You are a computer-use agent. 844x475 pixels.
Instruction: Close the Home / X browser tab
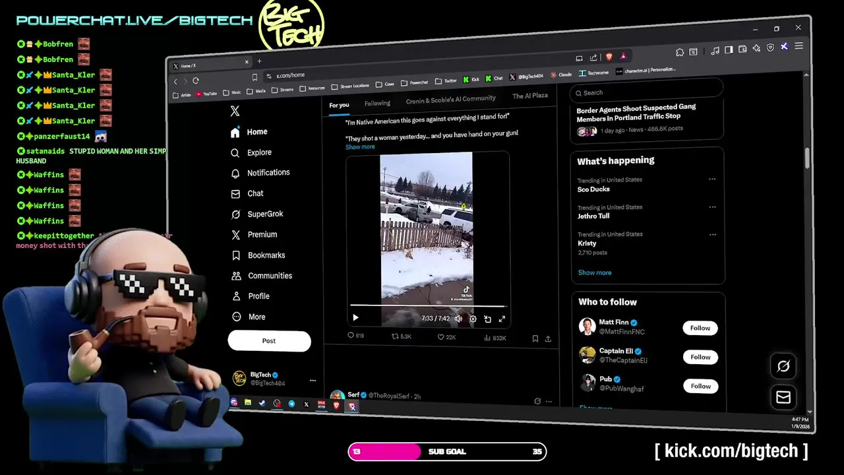(247, 62)
